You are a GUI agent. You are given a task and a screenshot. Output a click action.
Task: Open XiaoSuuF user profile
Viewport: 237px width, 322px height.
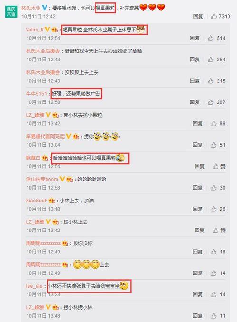37,201
